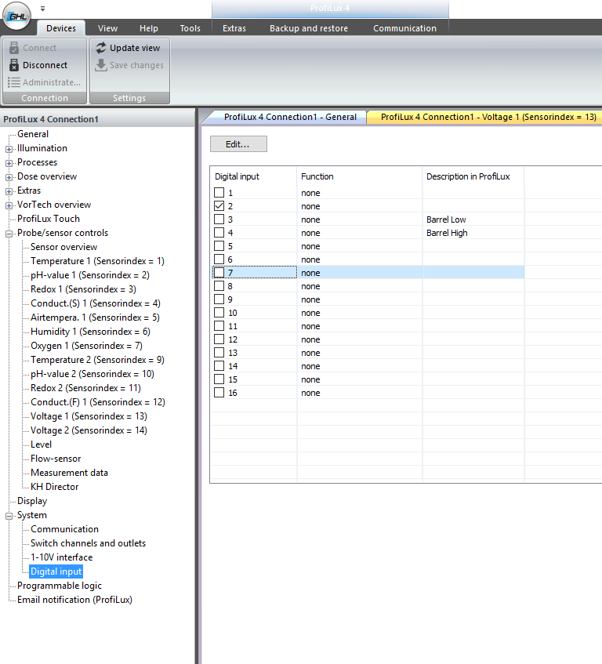Toggle checkbox for digital input 16

click(x=219, y=393)
